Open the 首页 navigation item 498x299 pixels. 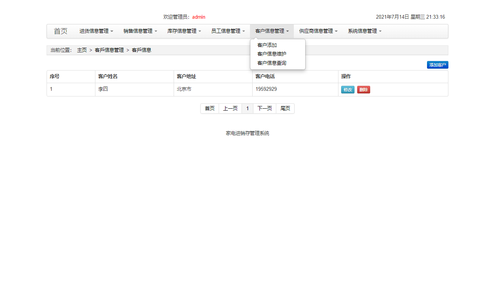(x=60, y=31)
